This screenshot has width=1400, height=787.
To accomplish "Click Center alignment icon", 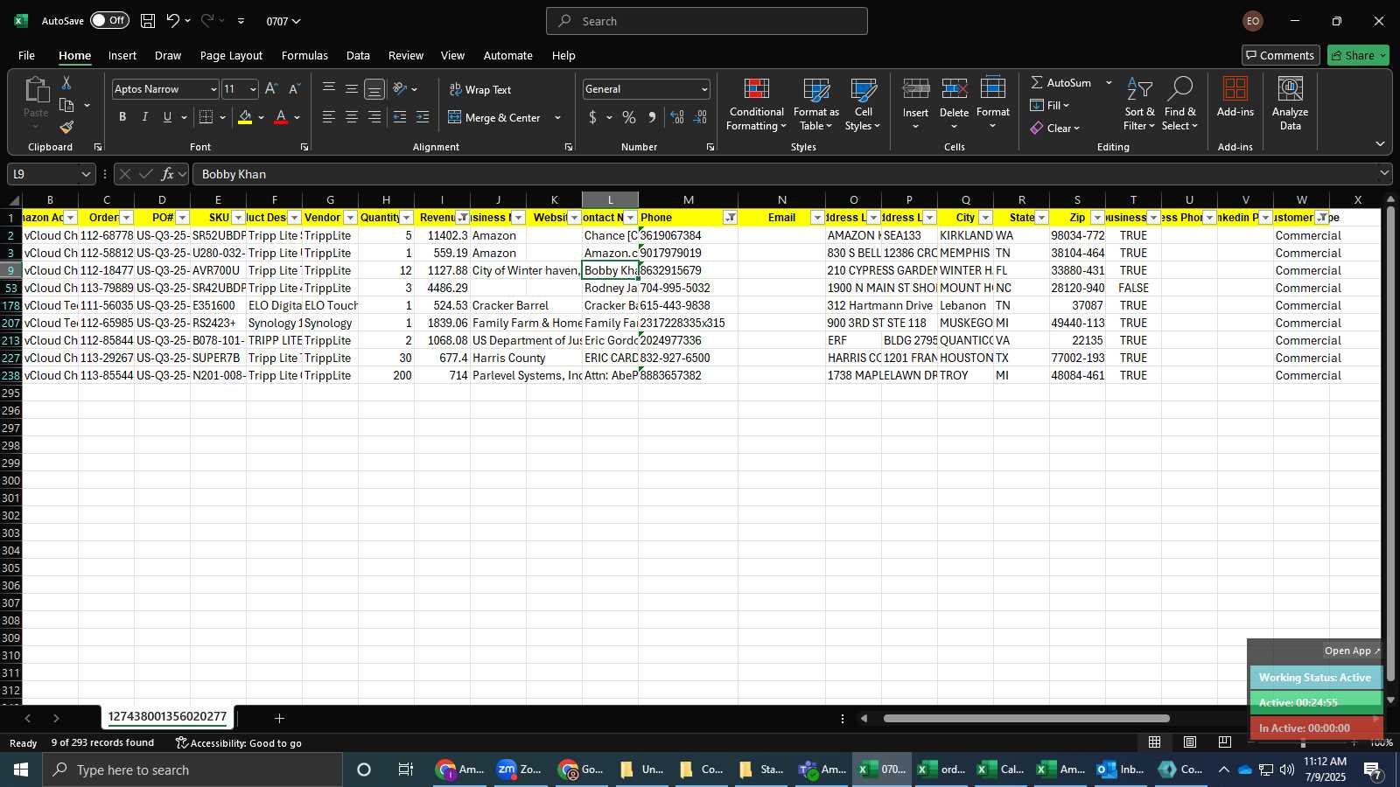I will click(352, 117).
